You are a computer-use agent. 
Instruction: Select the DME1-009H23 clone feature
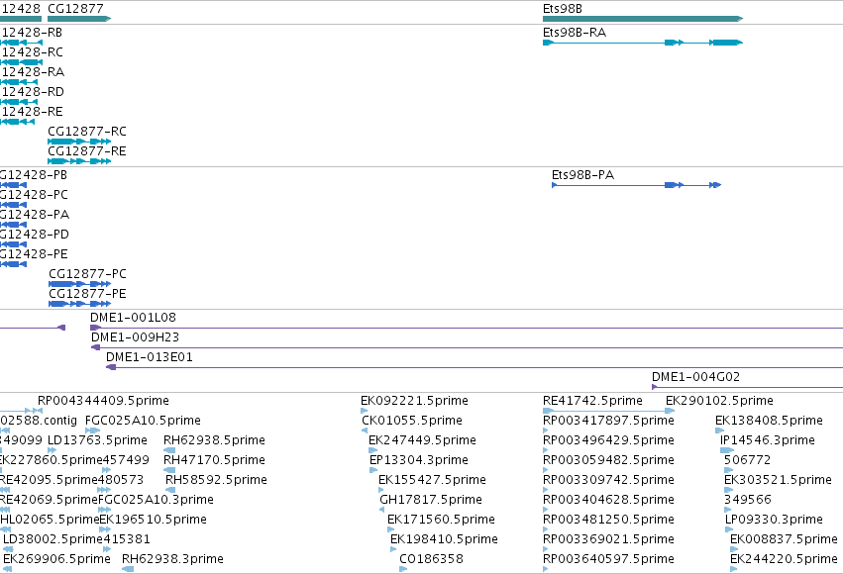point(468,347)
